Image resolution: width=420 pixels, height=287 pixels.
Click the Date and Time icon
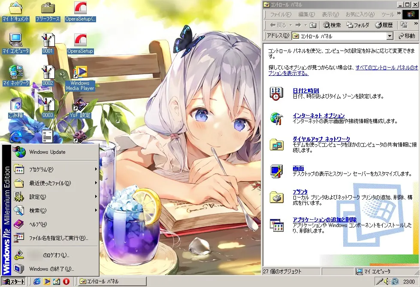pos(276,93)
